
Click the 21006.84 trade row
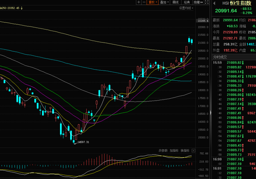234,122
